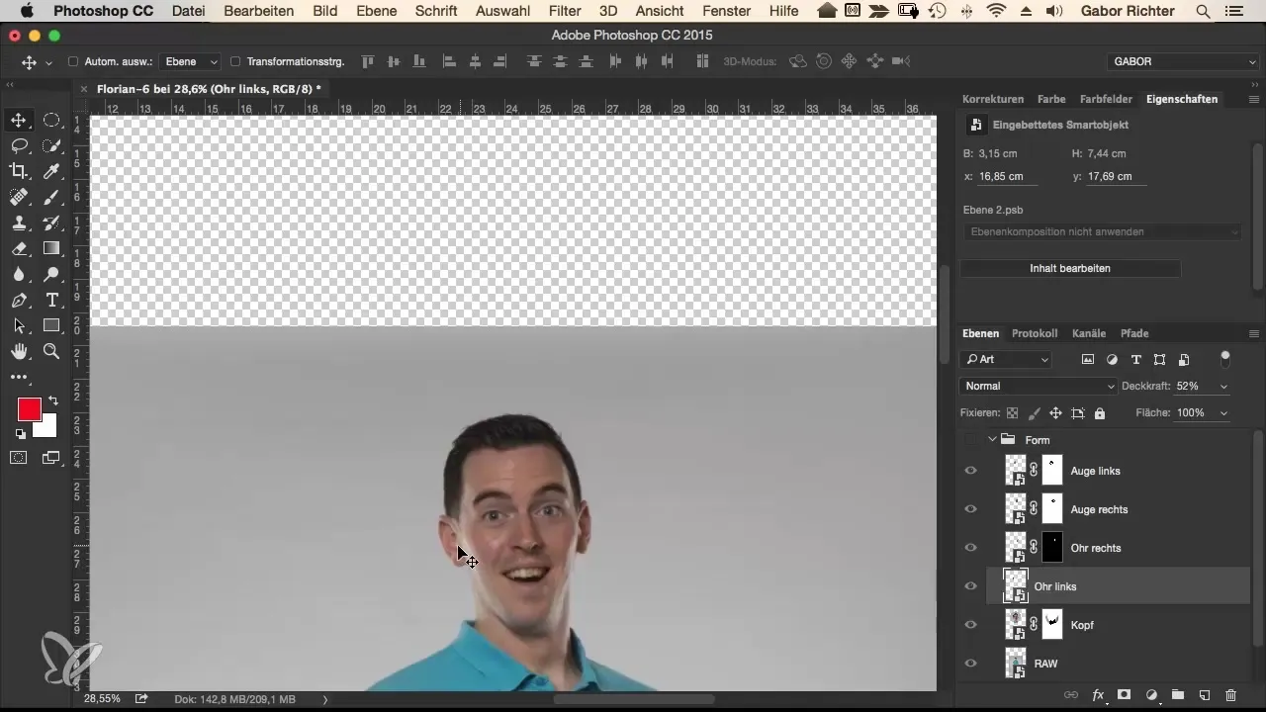1266x712 pixels.
Task: Select the Hand tool
Action: coord(19,352)
